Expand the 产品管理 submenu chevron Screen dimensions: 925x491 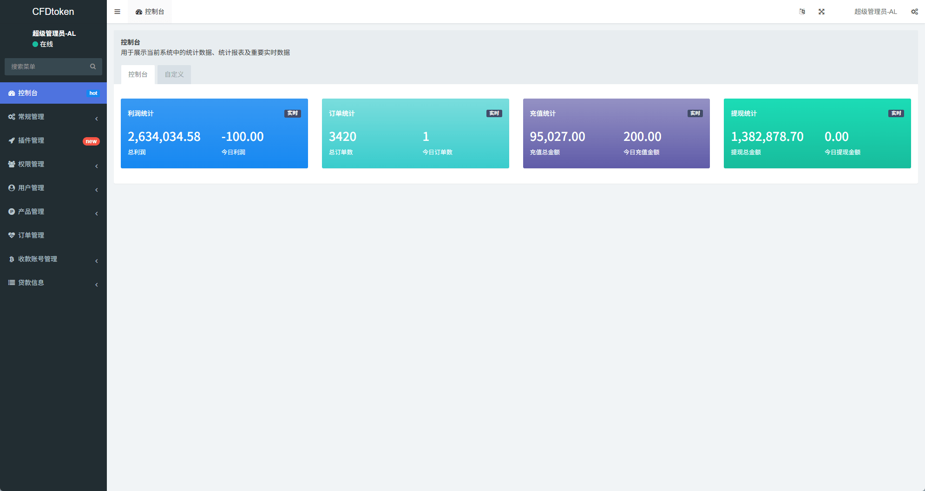click(96, 213)
